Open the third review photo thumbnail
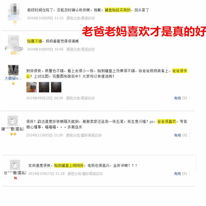Screen dimensions: 206x206 click(x=56, y=87)
